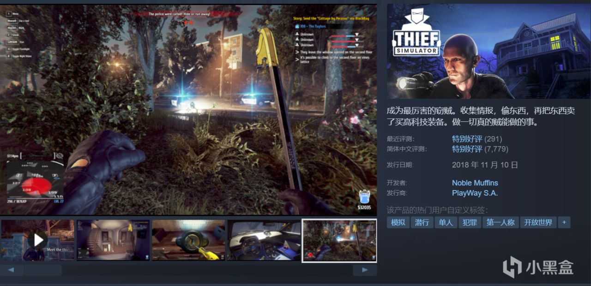Click the left arrow of thumbnail strip
This screenshot has width=591, height=286.
tap(11, 270)
